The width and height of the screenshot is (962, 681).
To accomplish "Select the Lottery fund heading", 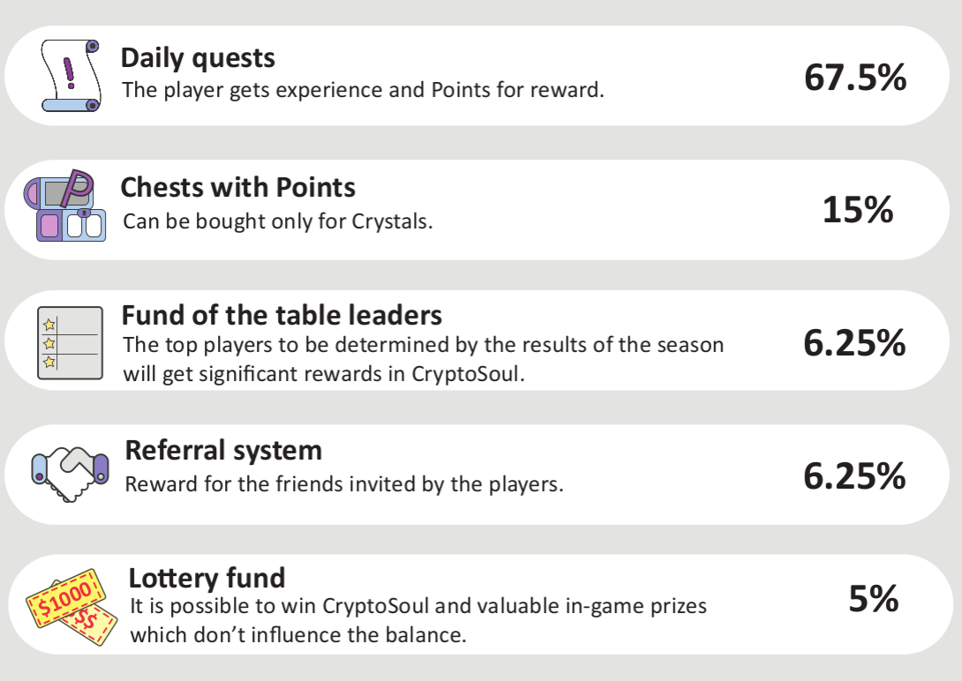I will pos(207,578).
